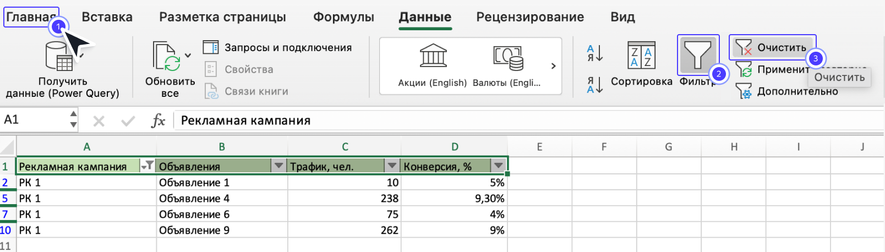Select column G header
Screen dimensions: 885x252
[668, 147]
